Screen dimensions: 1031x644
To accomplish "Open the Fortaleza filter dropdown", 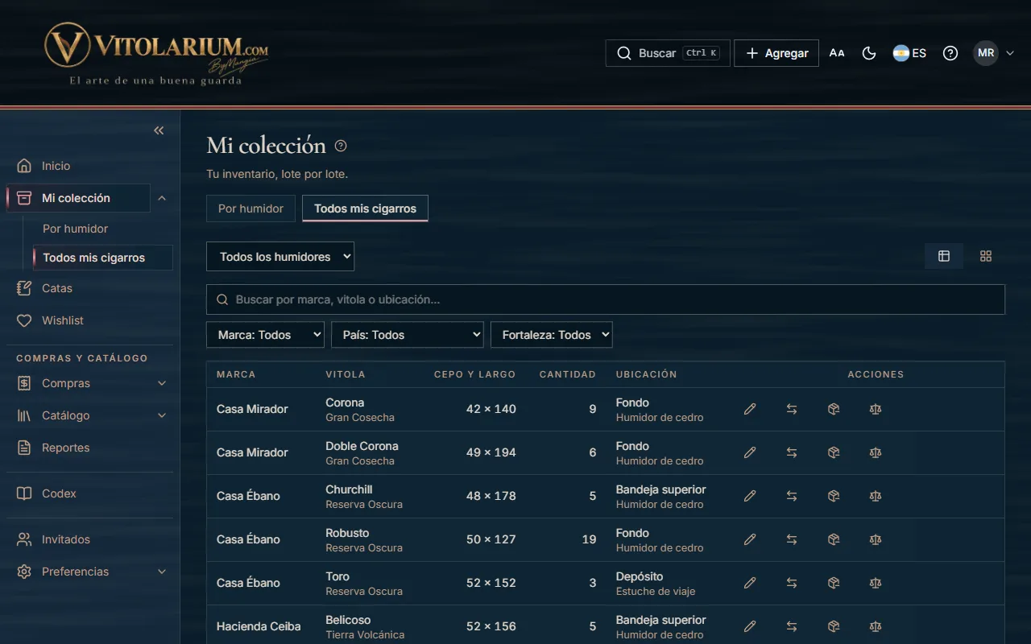I will (x=551, y=335).
